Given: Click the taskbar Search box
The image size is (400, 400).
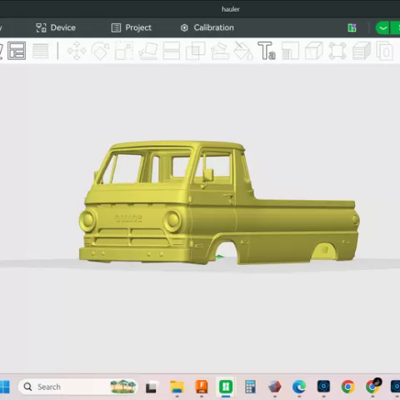Looking at the screenshot, I should click(77, 387).
